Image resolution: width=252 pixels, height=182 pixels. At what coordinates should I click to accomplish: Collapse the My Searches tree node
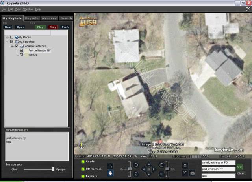coord(7,42)
